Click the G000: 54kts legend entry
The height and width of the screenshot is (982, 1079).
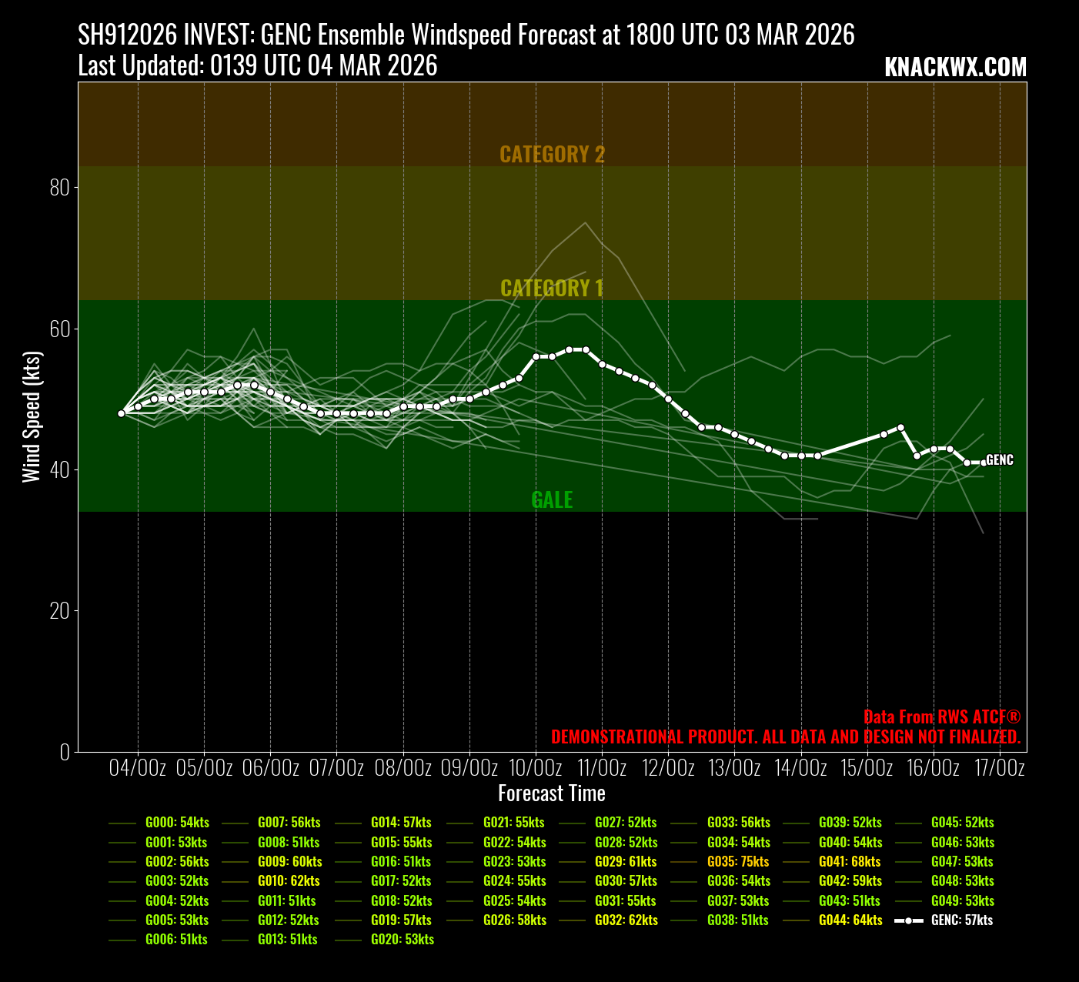pyautogui.click(x=177, y=823)
